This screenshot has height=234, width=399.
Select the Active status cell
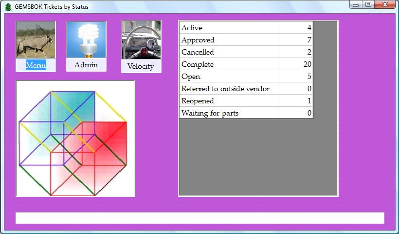pyautogui.click(x=229, y=27)
